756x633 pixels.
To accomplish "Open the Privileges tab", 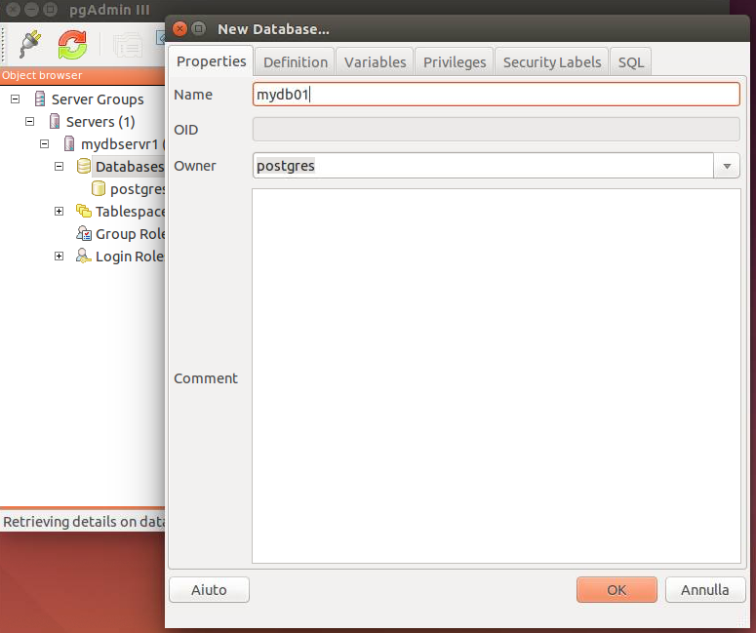I will 455,61.
